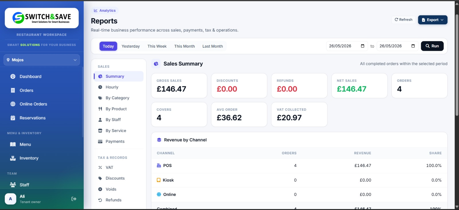Click the By Category tags icon
The width and height of the screenshot is (459, 210).
(100, 98)
